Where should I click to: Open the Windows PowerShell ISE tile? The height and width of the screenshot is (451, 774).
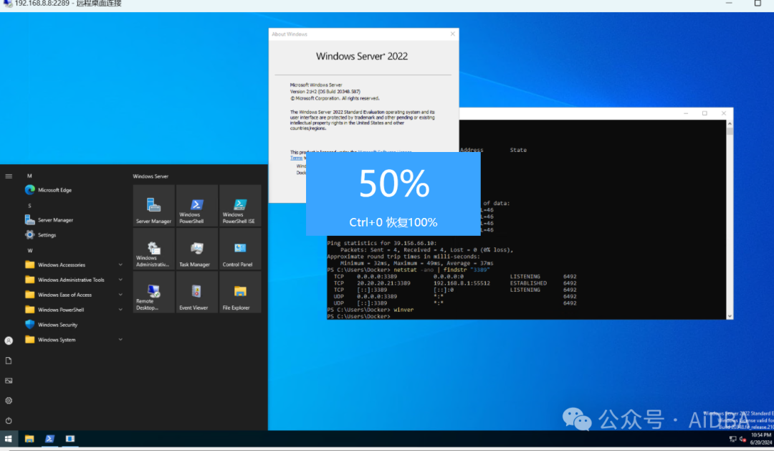[x=240, y=206]
